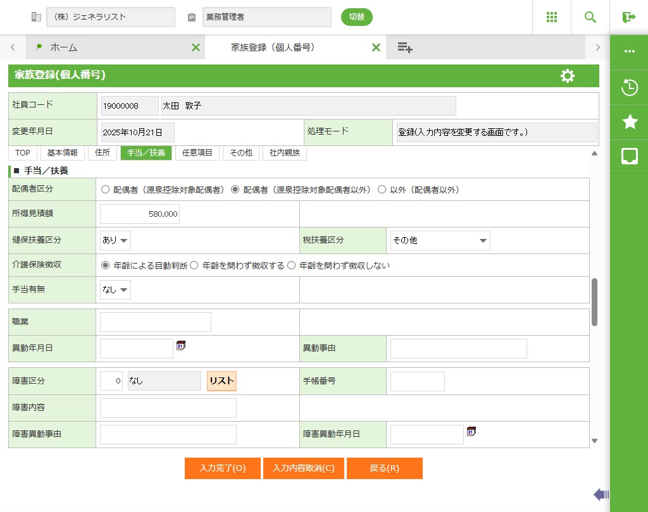Viewport: 648px width, 512px height.
Task: Click the logout icon at top right
Action: 628,17
